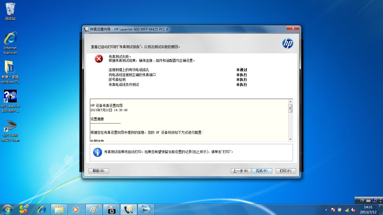Click the CH input language indicator
The height and width of the screenshot is (215, 383).
coord(362,200)
